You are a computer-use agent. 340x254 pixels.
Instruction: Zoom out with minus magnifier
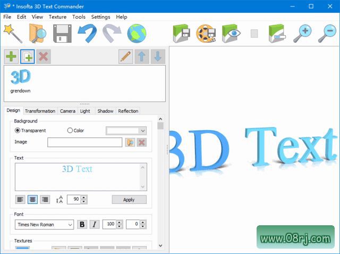327,33
